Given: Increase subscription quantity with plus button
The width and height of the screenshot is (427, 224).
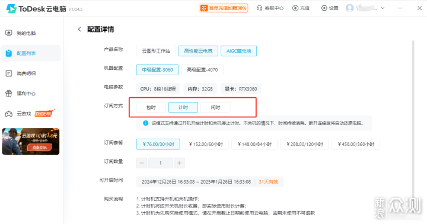Looking at the screenshot, I should tap(179, 163).
